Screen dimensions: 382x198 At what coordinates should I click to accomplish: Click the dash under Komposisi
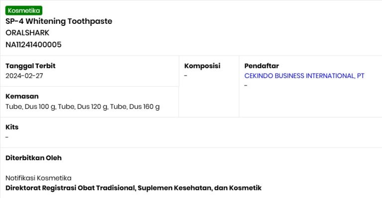click(186, 76)
